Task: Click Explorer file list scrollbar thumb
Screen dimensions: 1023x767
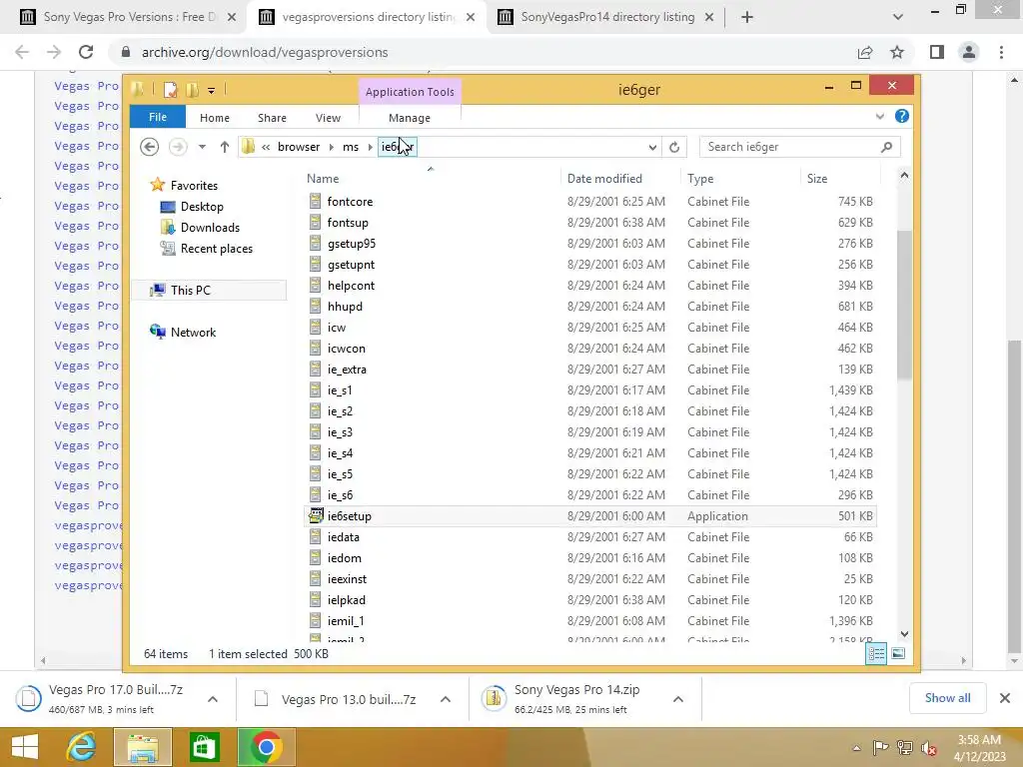Action: [904, 305]
